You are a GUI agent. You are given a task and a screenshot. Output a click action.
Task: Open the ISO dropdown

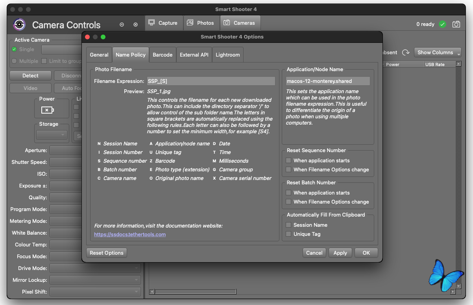point(66,174)
